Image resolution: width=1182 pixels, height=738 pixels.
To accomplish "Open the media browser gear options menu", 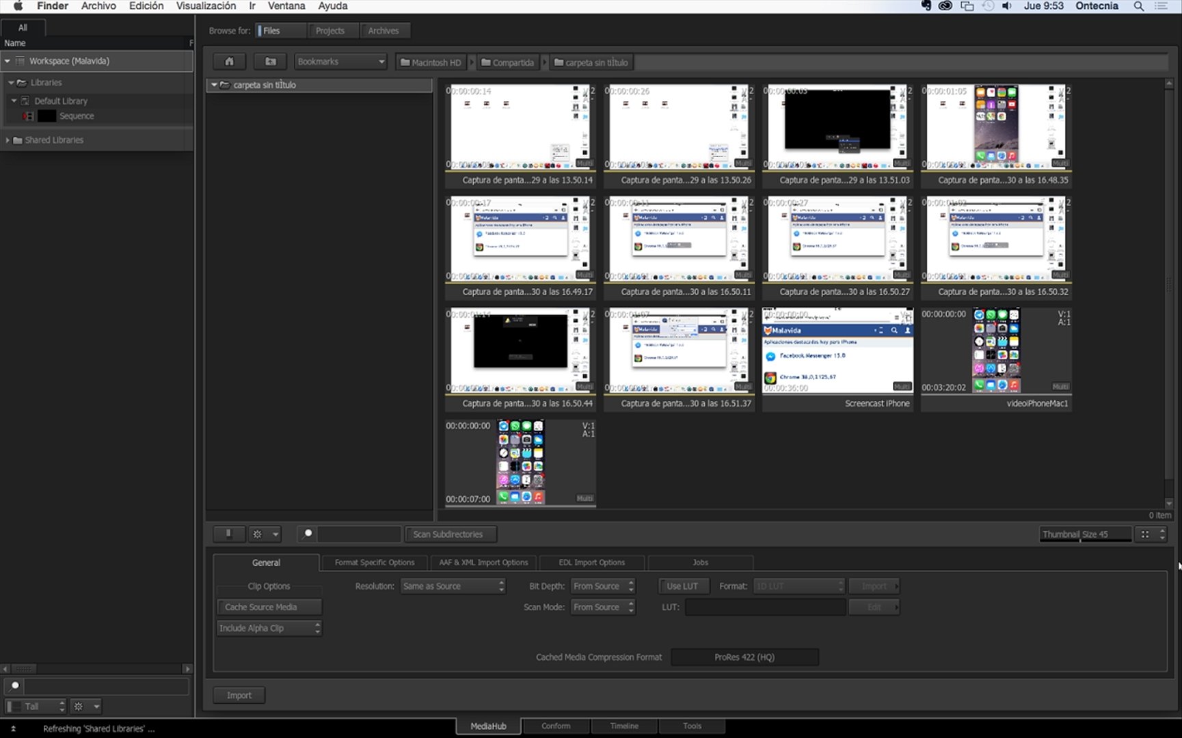I will [265, 534].
